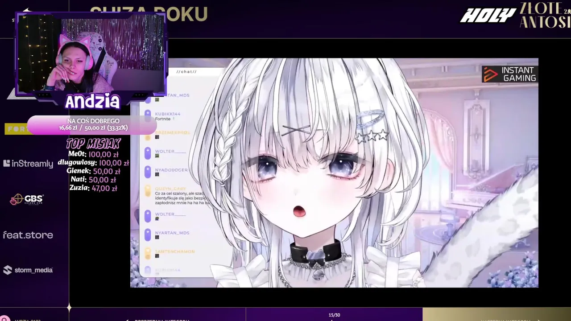Click the Złote Antosie logo
This screenshot has width=571, height=321.
[x=545, y=15]
